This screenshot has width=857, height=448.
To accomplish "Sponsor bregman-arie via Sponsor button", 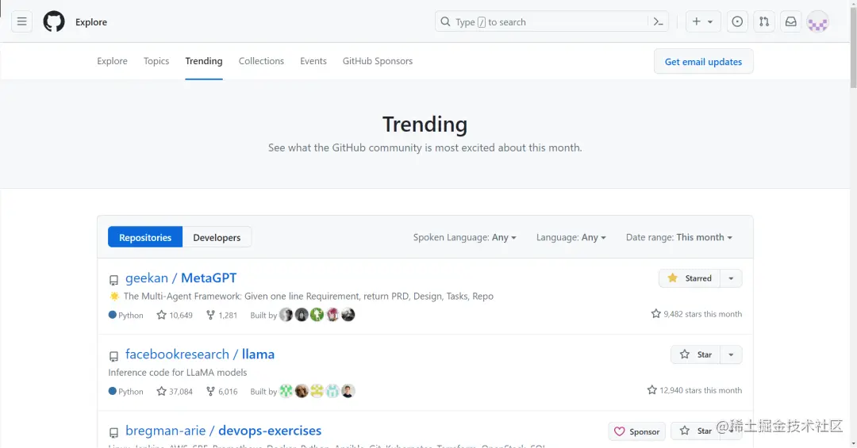I will click(636, 431).
